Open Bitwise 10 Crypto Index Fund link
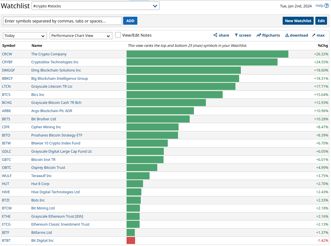Image resolution: width=331 pixels, height=246 pixels. pyautogui.click(x=56, y=144)
